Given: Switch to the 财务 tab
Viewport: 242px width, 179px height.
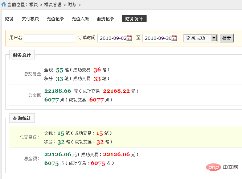Looking at the screenshot, I should (9, 18).
